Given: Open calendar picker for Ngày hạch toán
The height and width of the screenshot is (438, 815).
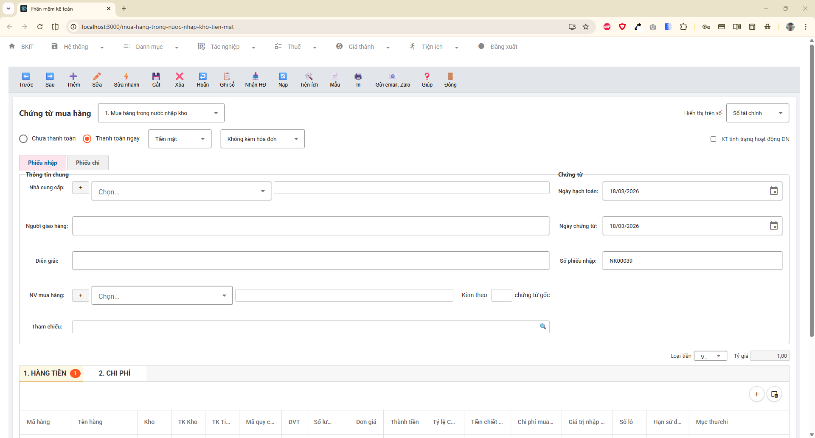Looking at the screenshot, I should 773,191.
